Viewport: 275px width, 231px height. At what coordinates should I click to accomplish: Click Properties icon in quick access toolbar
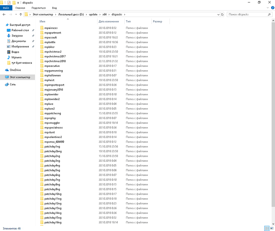[x=9, y=3]
